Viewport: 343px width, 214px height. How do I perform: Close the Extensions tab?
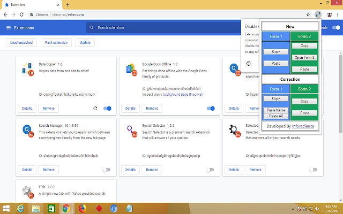coord(58,5)
